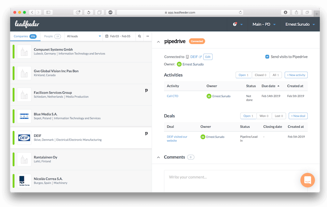Click the Gve Global Vision building icon

24,73
